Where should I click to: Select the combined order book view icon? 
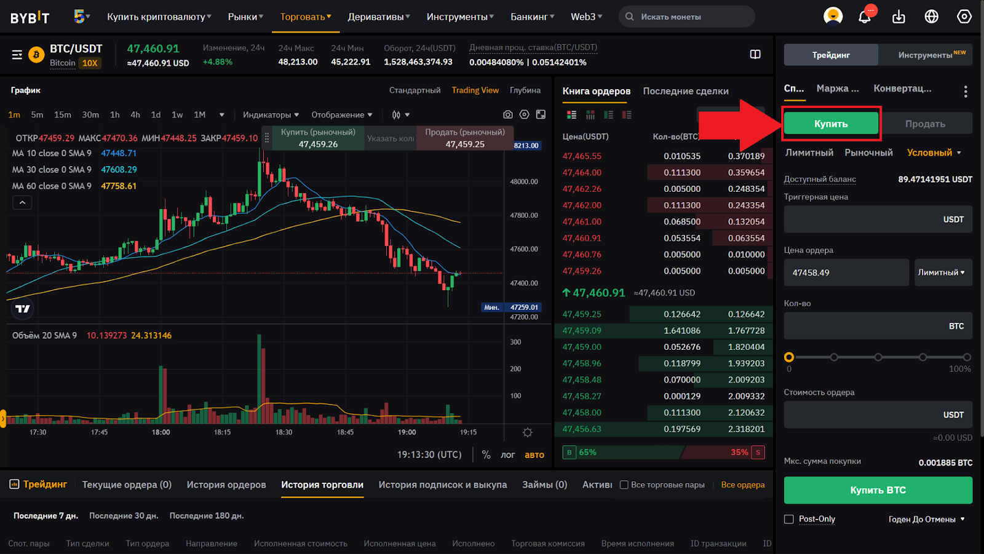tap(571, 115)
